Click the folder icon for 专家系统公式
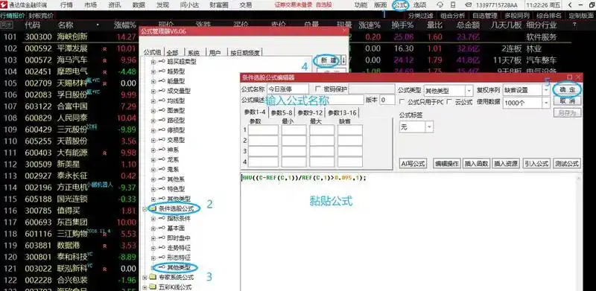The width and height of the screenshot is (596, 291). (x=153, y=278)
